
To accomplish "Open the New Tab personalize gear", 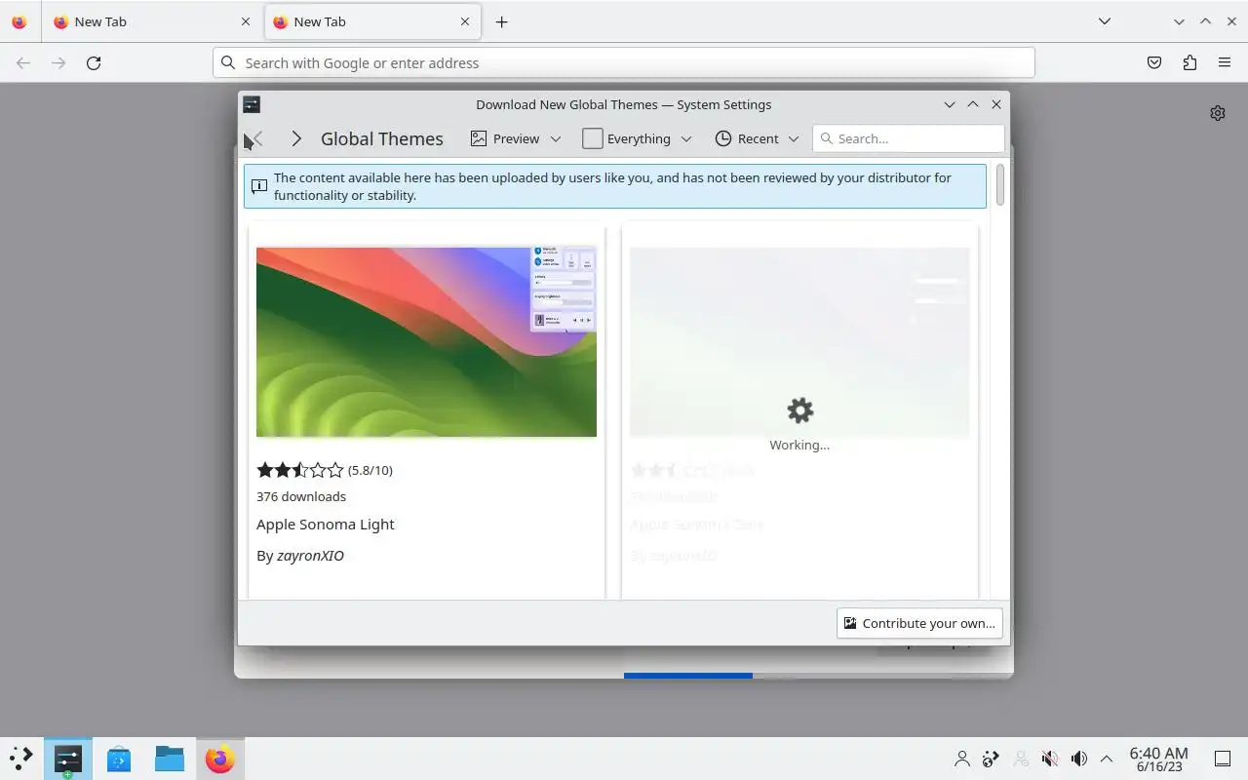I will (x=1218, y=113).
